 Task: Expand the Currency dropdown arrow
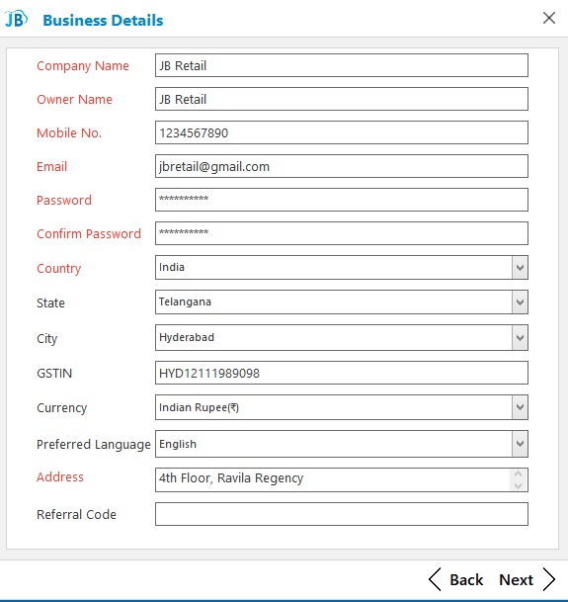[x=520, y=407]
